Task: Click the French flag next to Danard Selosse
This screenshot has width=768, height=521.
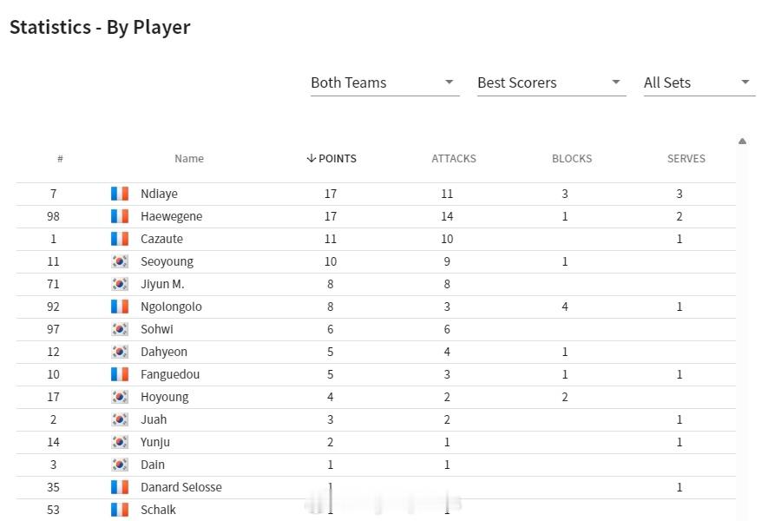Action: (120, 486)
